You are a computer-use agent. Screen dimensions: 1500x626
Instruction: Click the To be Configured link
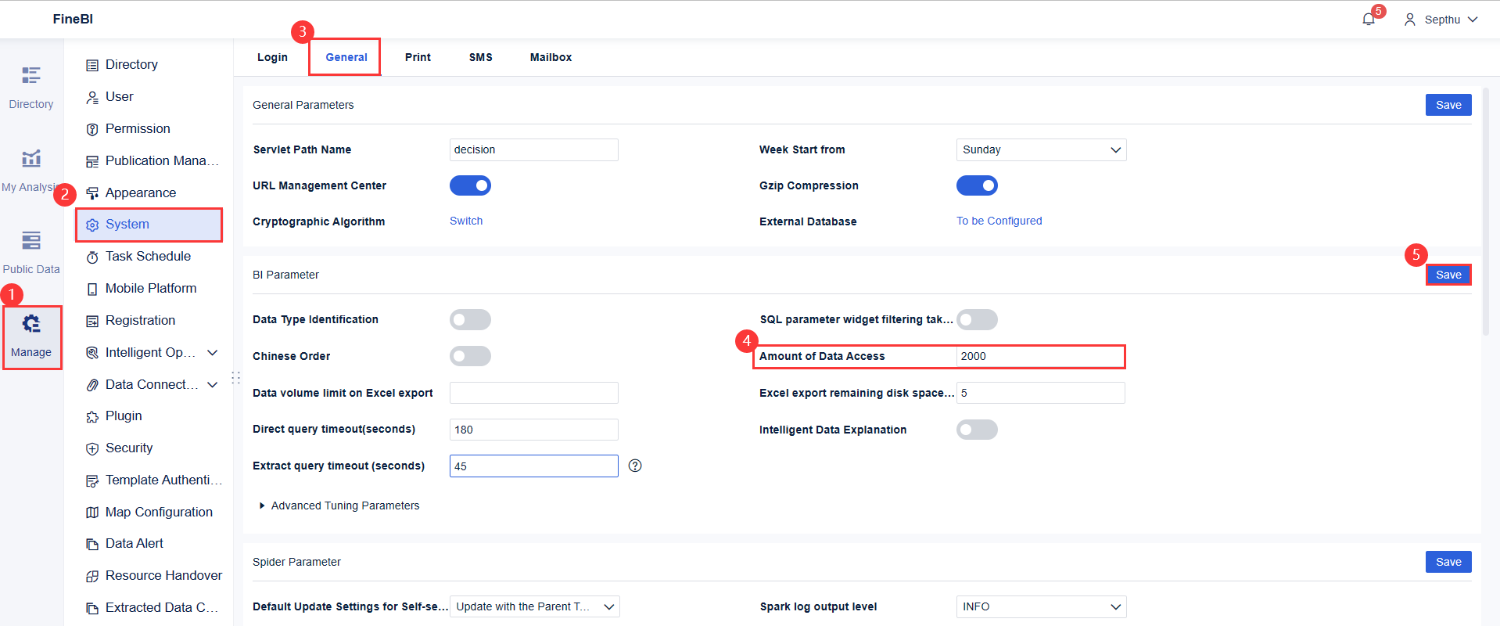[x=999, y=221]
